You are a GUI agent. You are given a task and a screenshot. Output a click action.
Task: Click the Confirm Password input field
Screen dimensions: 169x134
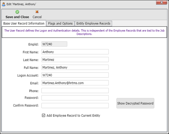(75, 105)
